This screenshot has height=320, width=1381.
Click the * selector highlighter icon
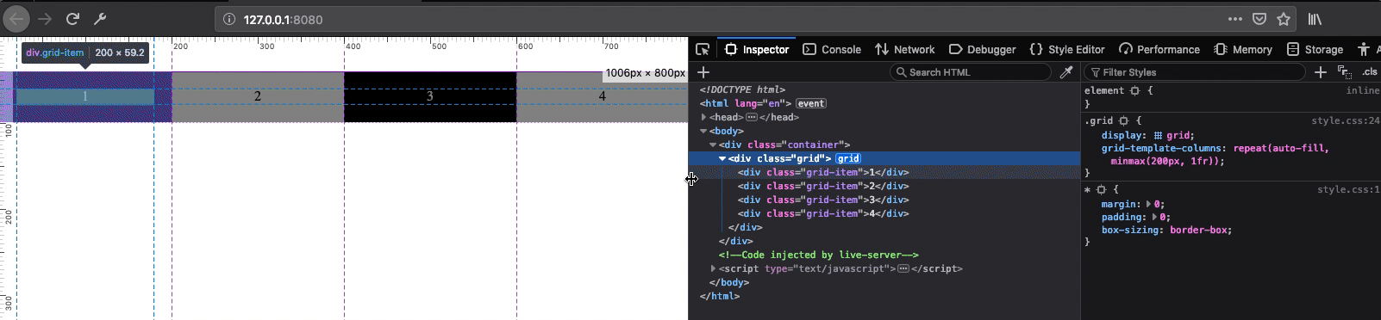click(x=1101, y=189)
